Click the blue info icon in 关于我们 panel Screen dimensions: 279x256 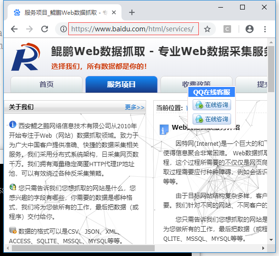click(x=13, y=124)
